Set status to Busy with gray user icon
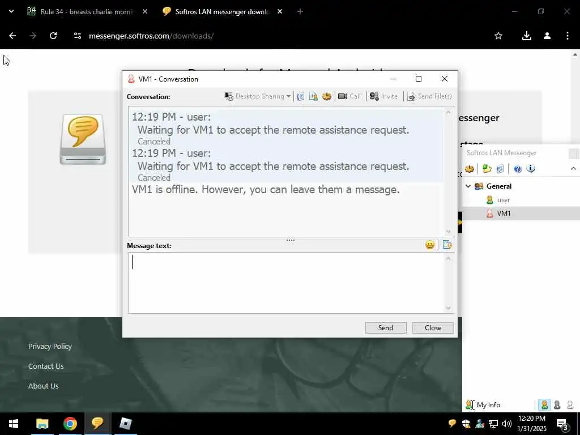Screen dimensions: 580x435 coord(557,404)
